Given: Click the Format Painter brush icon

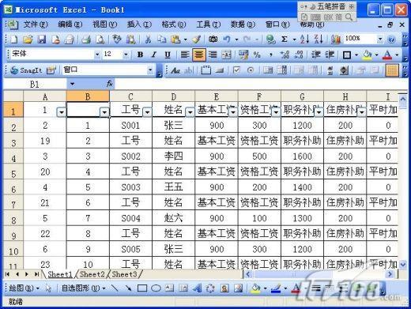Looking at the screenshot, I should 196,40.
